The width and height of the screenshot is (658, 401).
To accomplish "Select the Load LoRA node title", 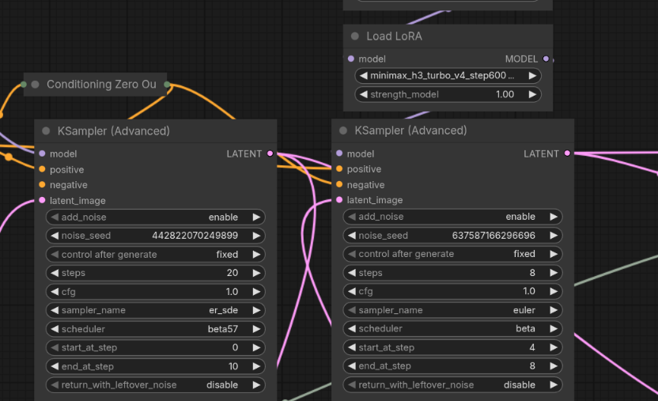I will coord(394,36).
